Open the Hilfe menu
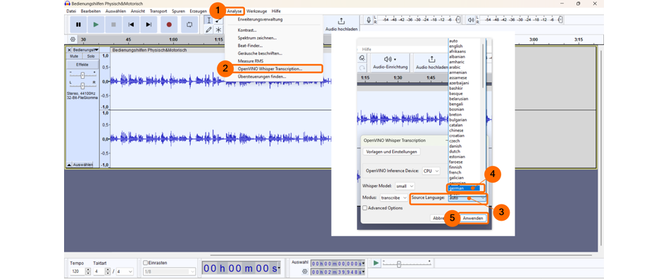This screenshot has width=668, height=279. tap(276, 11)
